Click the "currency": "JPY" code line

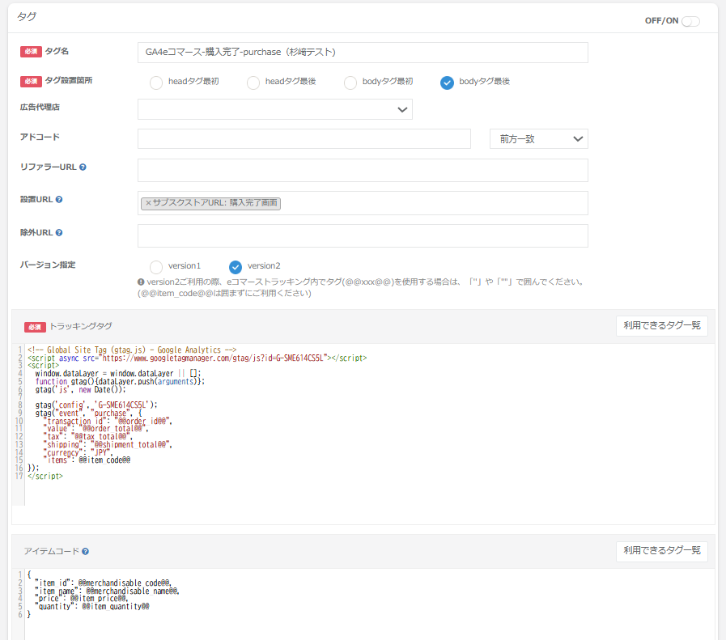click(x=78, y=452)
